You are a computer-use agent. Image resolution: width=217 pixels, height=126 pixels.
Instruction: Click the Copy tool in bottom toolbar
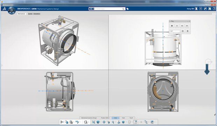click(66, 122)
